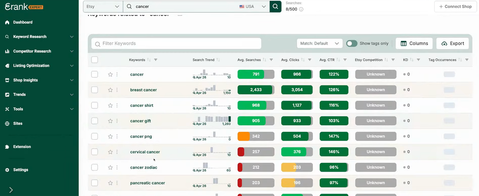479x196 pixels.
Task: Sort by the Keywords column arrows
Action: [149, 60]
